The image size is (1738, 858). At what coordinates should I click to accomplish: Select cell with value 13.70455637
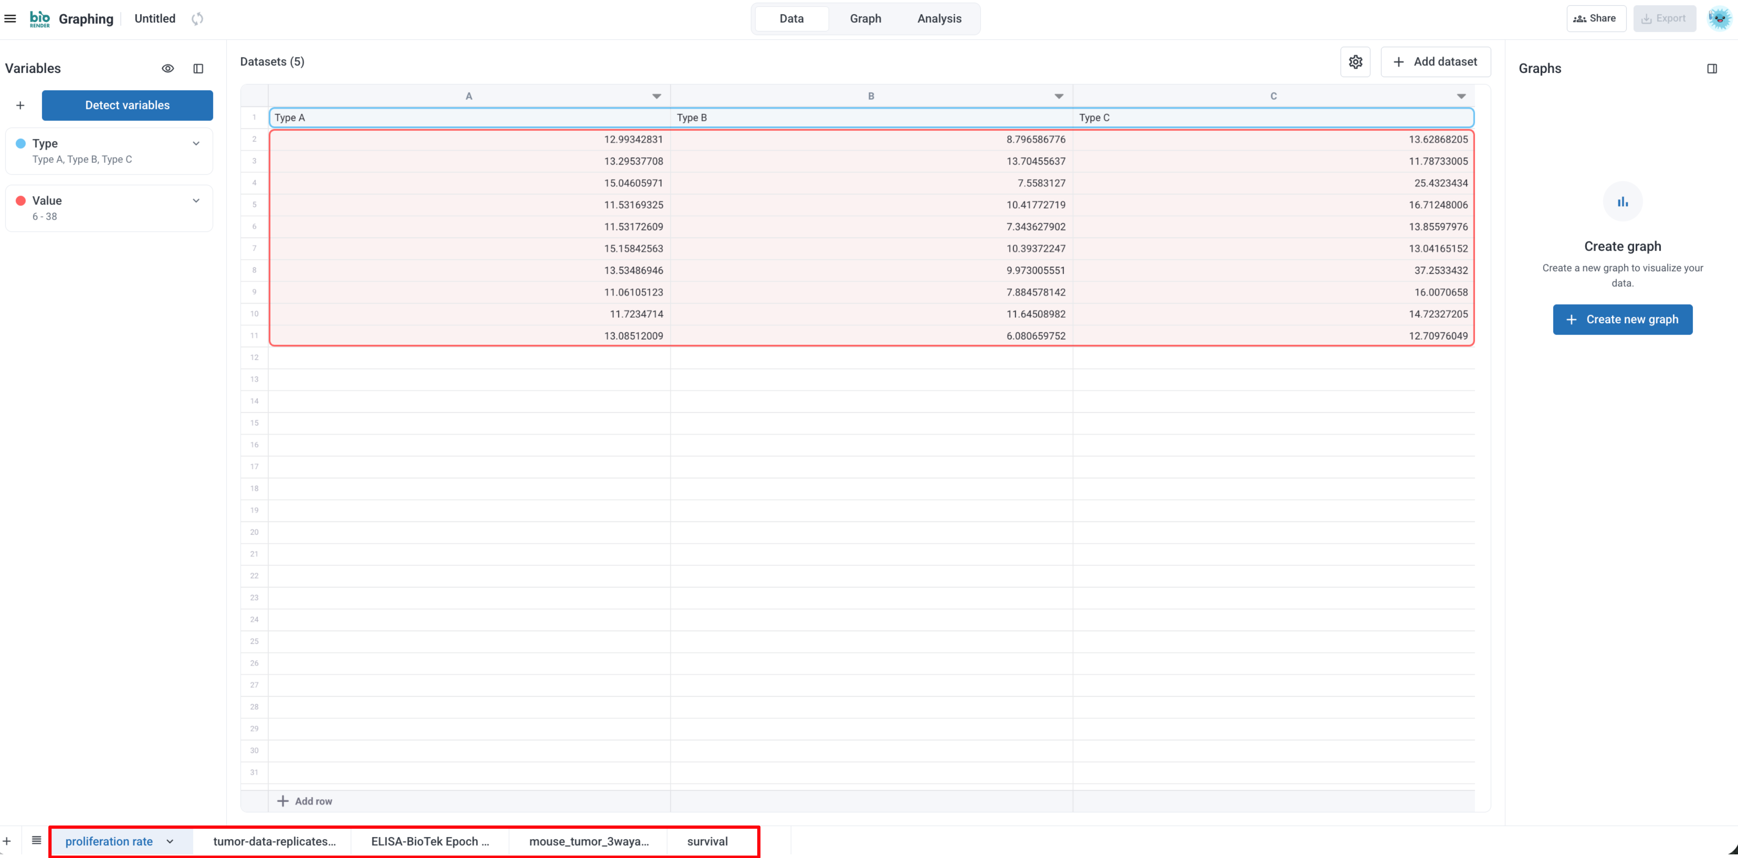[x=872, y=161]
